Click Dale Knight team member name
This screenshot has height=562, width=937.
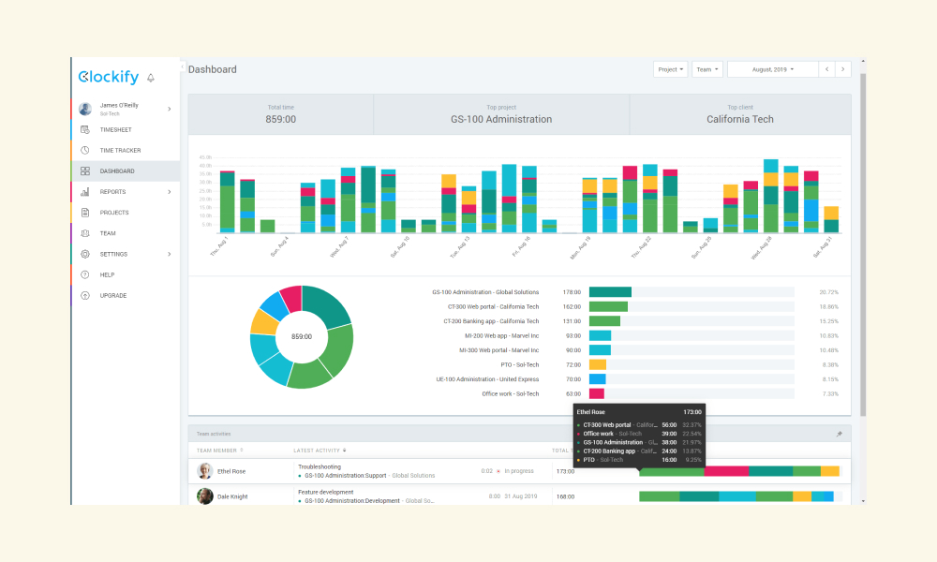tap(232, 496)
